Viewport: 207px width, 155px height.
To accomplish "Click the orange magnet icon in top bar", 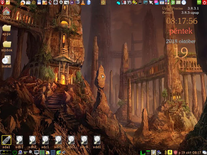I will coord(8,2).
